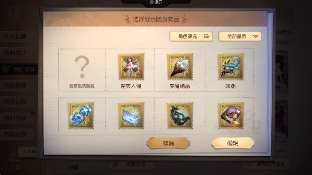Confirm selection with 确定 button

coord(233,143)
